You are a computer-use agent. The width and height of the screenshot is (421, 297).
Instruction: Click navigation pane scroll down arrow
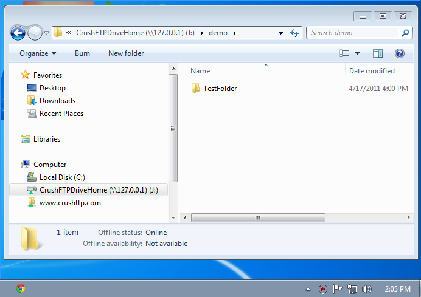pos(173,217)
